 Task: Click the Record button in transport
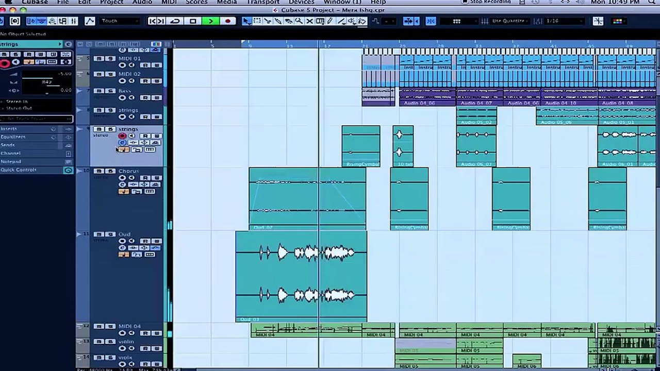pyautogui.click(x=227, y=21)
